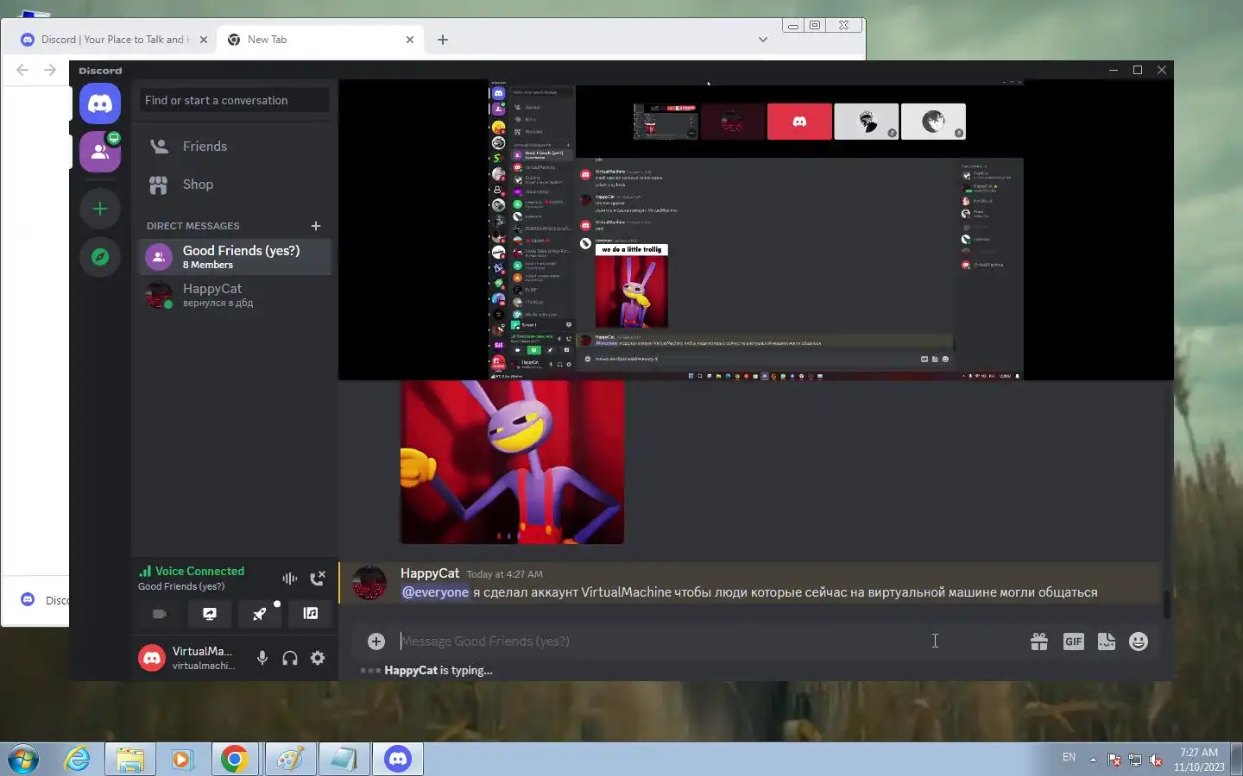Screen dimensions: 1243x776
Task: Click chat scrollbar thumb
Action: 1166,604
